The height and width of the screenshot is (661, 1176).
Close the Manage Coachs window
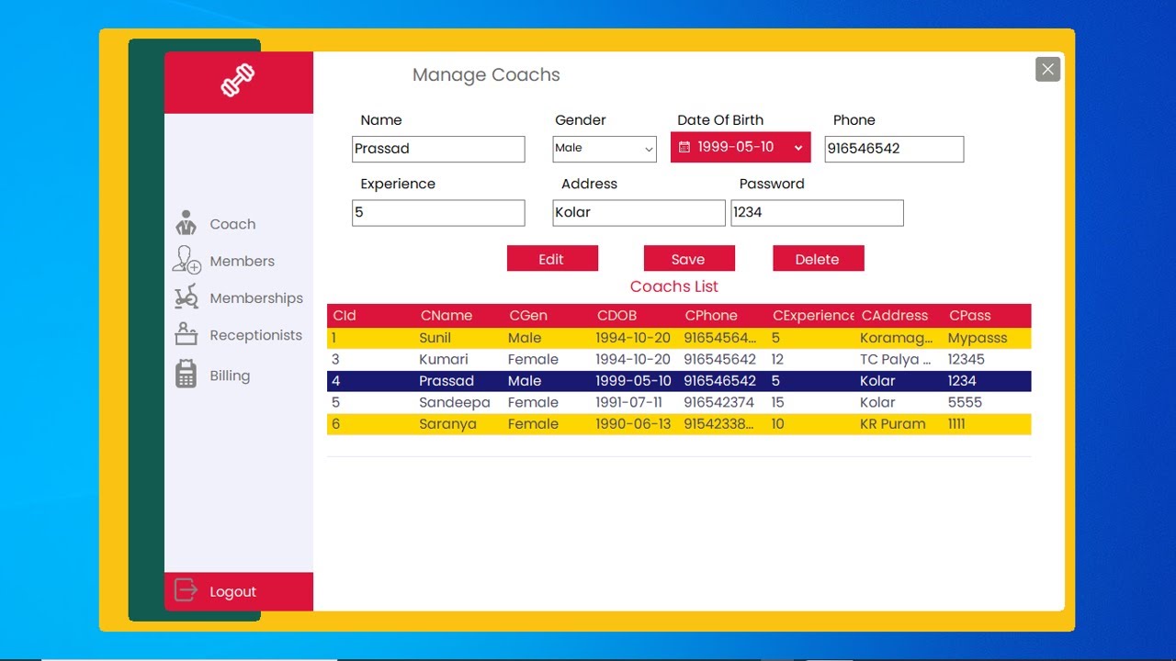pyautogui.click(x=1048, y=69)
